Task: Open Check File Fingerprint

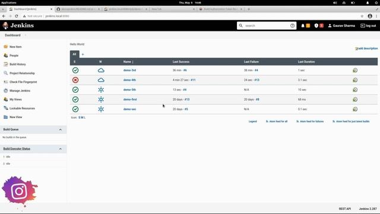Action: pyautogui.click(x=23, y=82)
